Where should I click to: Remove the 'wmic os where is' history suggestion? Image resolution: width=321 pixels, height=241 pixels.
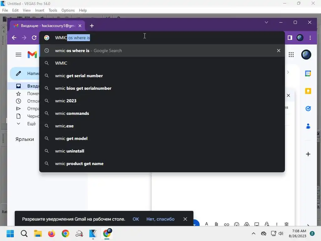click(x=278, y=51)
